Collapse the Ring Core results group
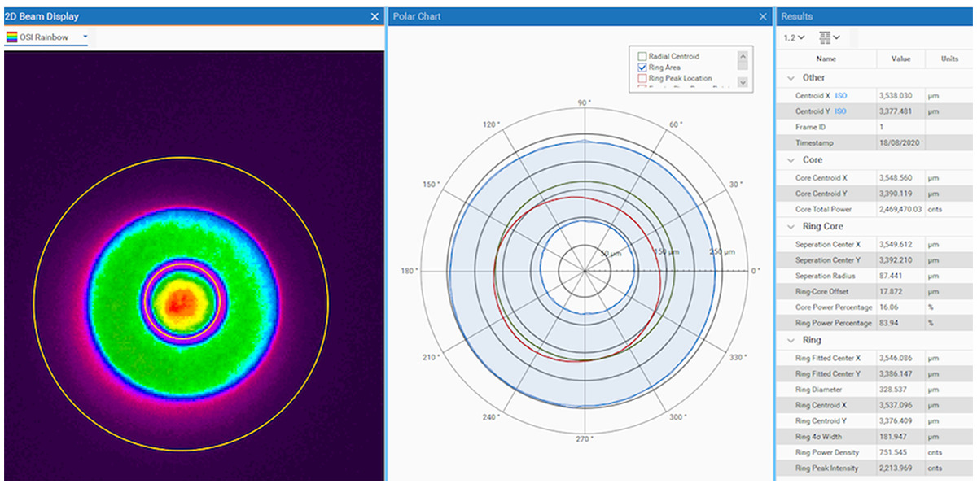 (790, 226)
